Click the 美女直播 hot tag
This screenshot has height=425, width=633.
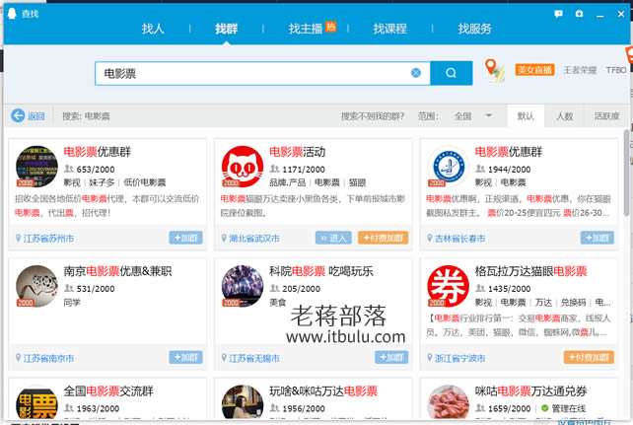(x=535, y=70)
